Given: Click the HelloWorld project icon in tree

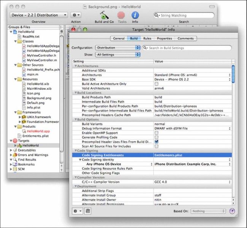Looking at the screenshot, I should [15, 32].
